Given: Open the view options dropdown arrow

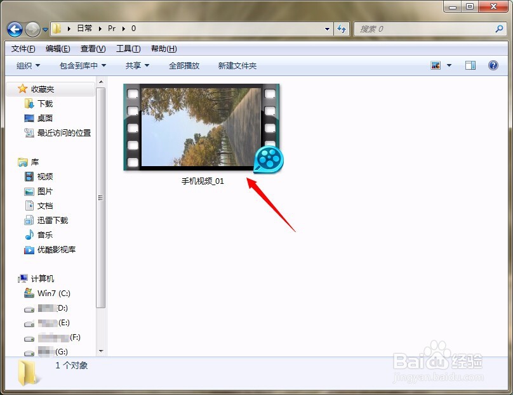Looking at the screenshot, I should pyautogui.click(x=450, y=65).
